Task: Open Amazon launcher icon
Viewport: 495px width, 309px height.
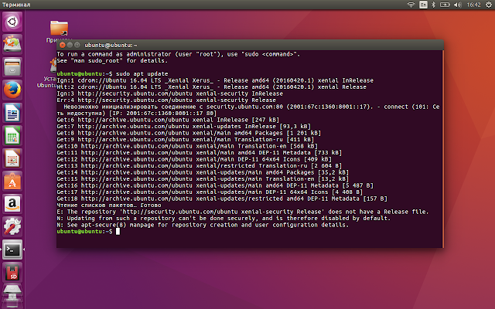Action: tap(12, 204)
